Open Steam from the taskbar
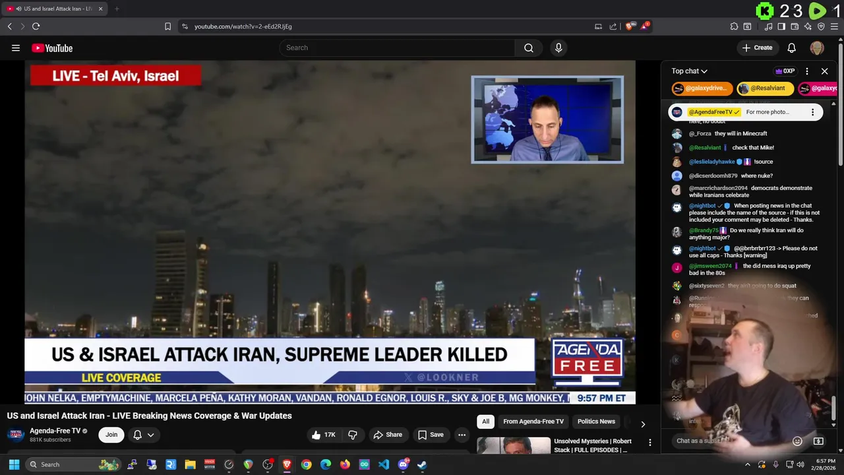The image size is (844, 475). click(x=422, y=464)
